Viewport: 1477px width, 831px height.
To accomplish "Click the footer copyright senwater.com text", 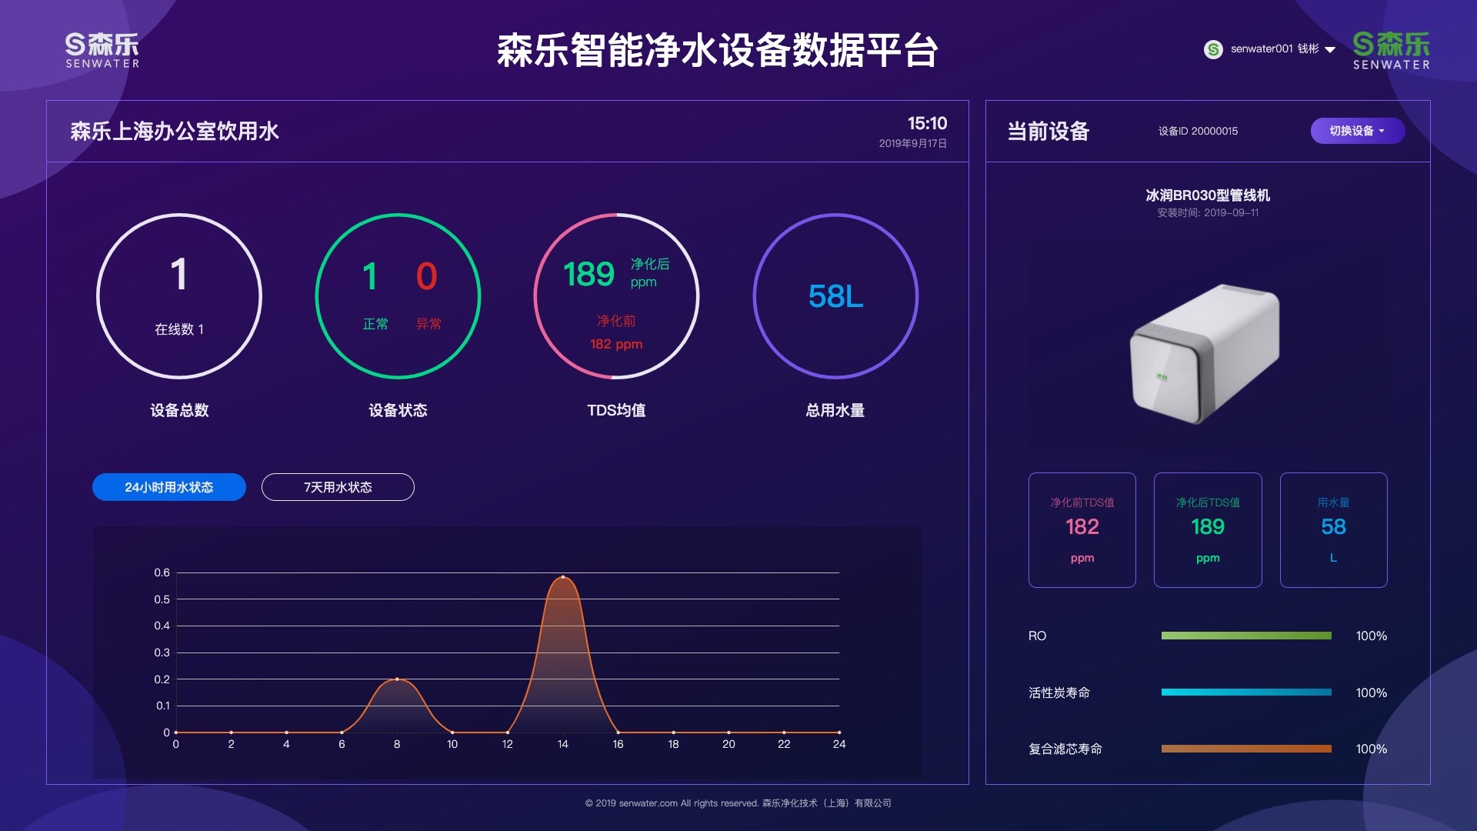I will tap(738, 803).
